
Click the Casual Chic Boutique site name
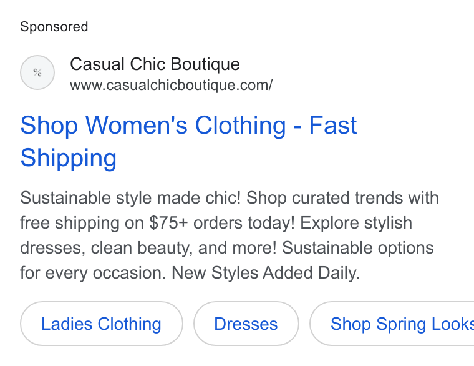click(155, 64)
